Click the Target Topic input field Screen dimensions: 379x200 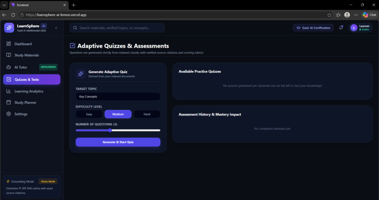(118, 97)
